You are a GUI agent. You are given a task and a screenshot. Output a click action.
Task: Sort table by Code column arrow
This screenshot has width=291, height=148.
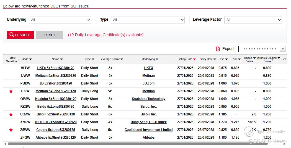30,59
